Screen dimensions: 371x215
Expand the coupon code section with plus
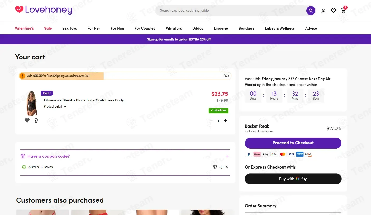point(227,156)
